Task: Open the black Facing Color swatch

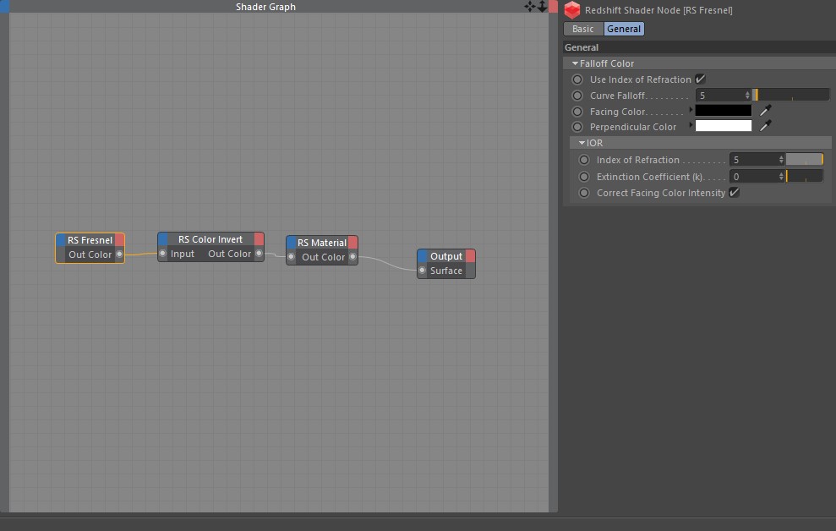Action: [x=724, y=111]
